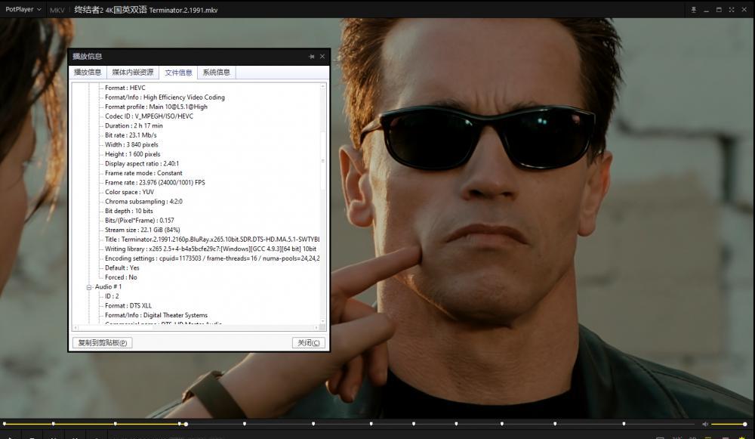Toggle PotPlayer fullscreen mode

coord(732,10)
